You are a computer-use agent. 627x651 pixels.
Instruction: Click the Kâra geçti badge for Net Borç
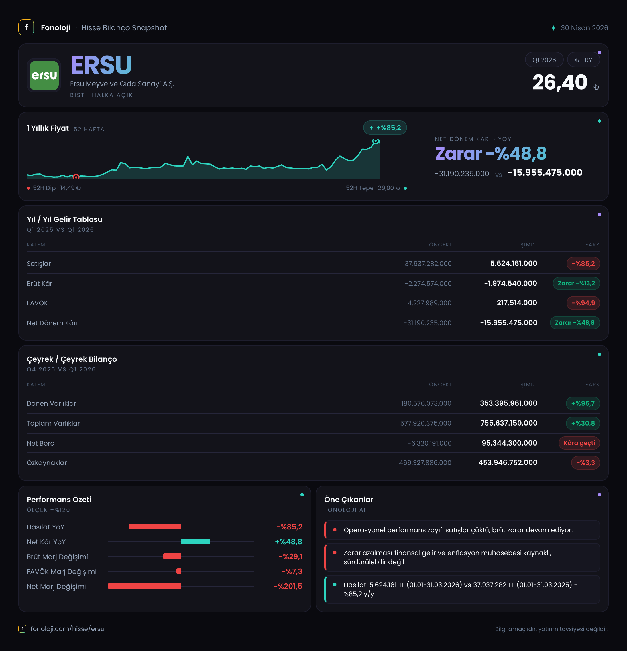tap(579, 443)
